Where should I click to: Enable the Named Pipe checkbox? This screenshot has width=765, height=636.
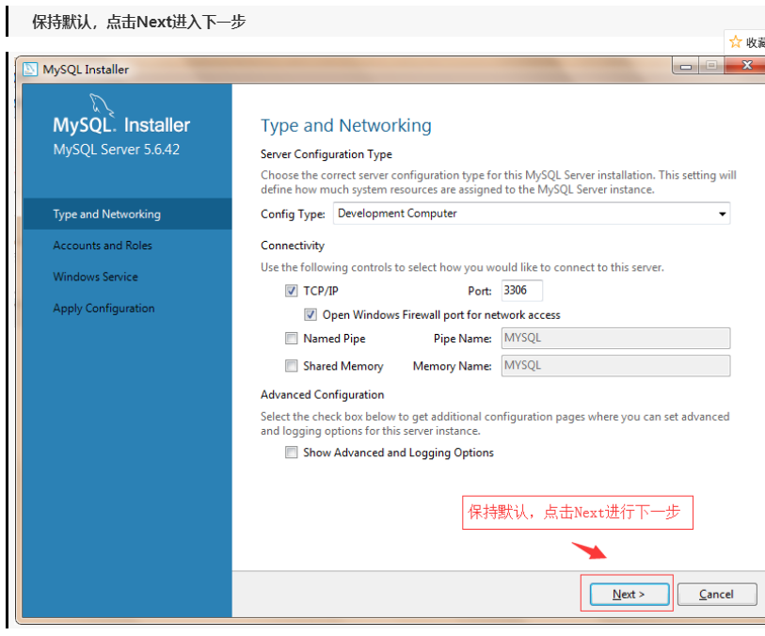coord(292,339)
